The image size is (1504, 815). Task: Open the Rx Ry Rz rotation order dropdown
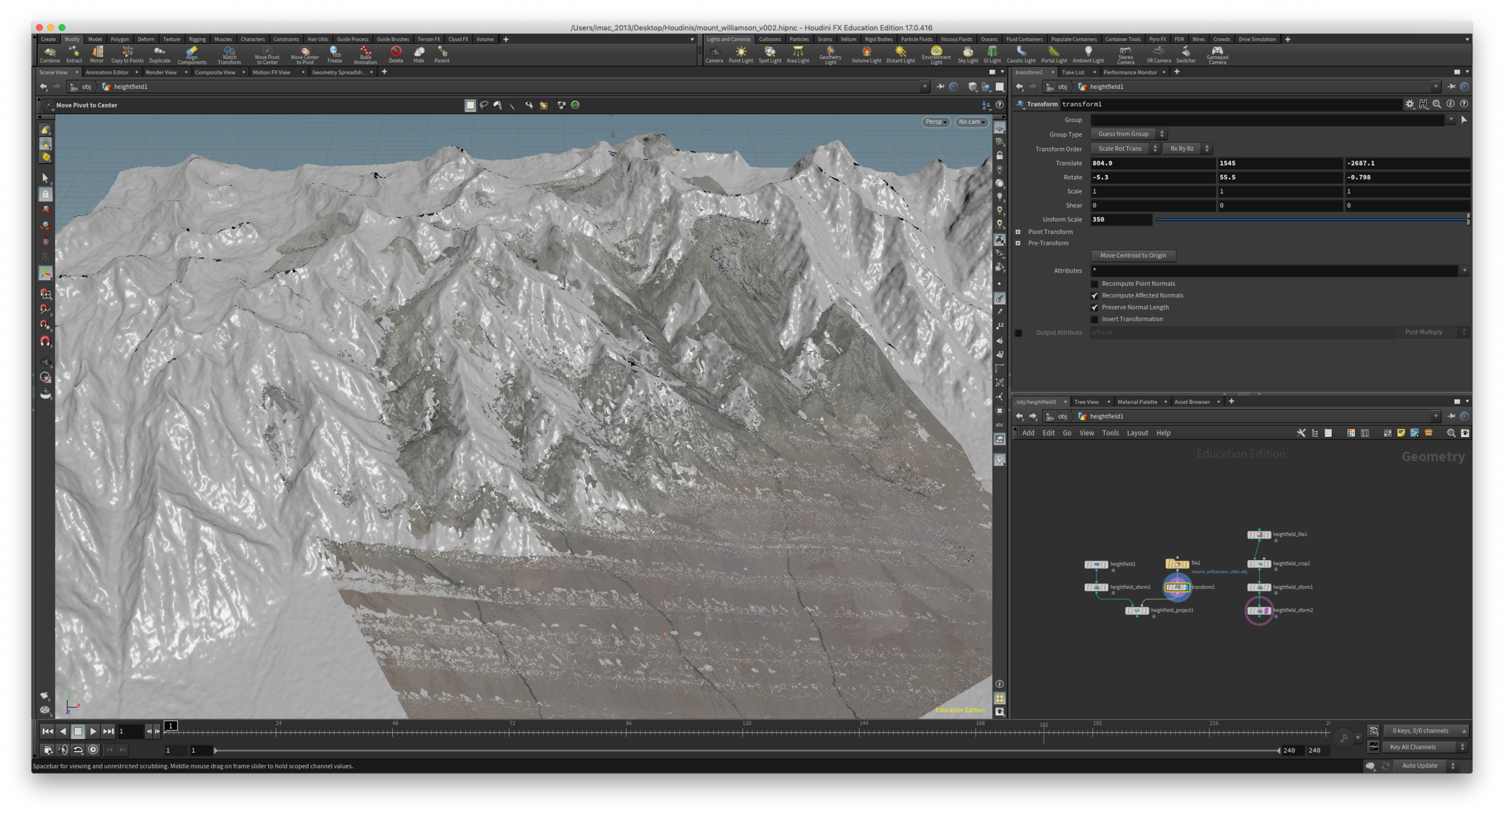coord(1188,148)
